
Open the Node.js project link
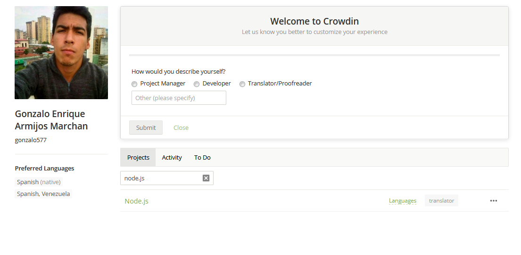coord(136,201)
